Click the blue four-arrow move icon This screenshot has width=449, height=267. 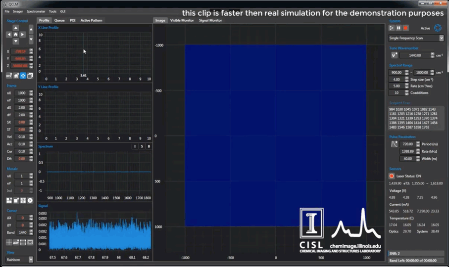coord(23,76)
